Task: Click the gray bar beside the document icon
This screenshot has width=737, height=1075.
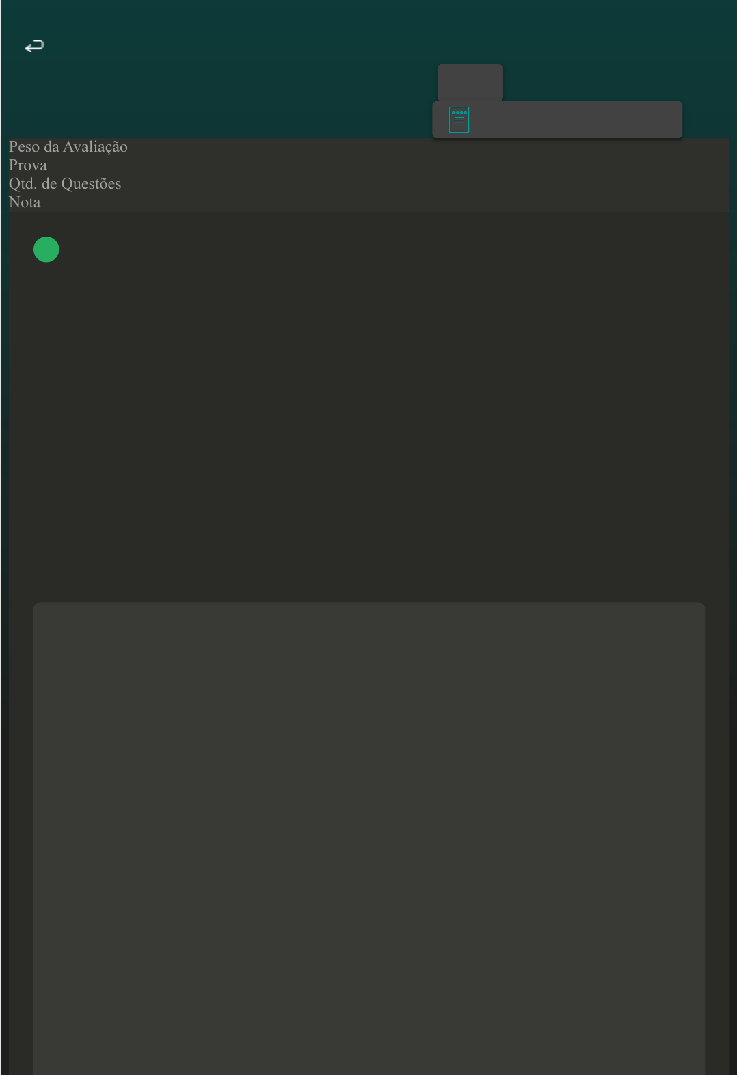Action: click(574, 120)
